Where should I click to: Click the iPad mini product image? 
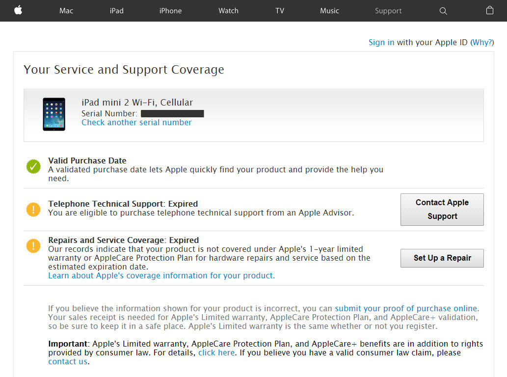click(x=54, y=114)
